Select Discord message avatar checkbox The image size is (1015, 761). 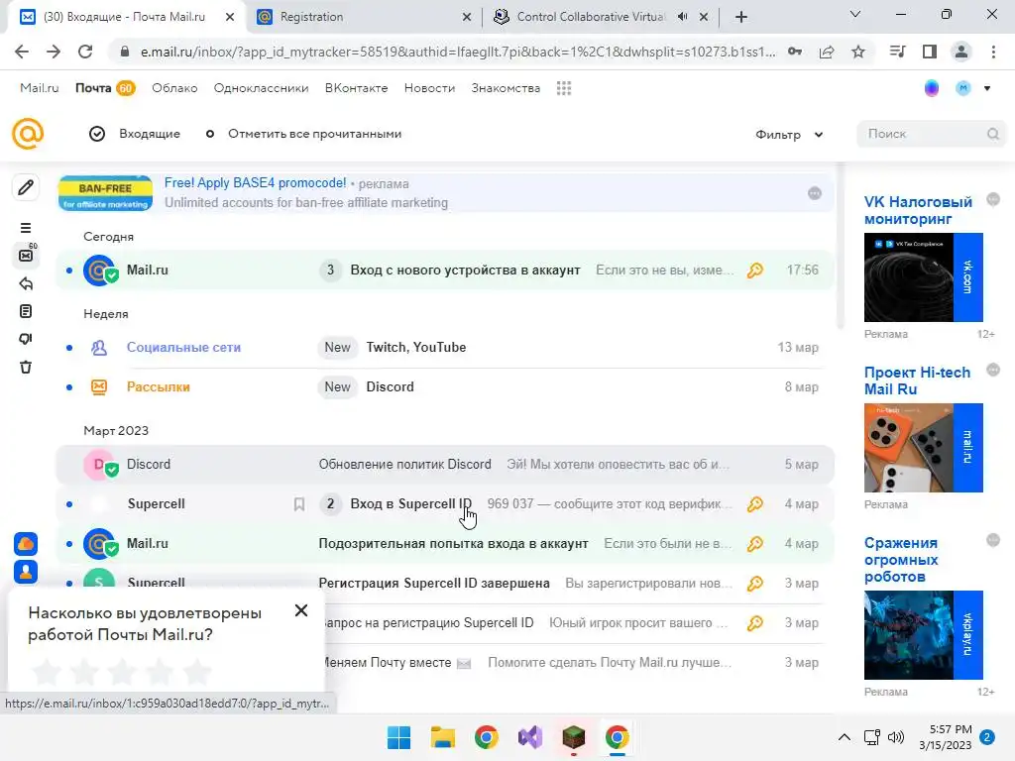(99, 464)
